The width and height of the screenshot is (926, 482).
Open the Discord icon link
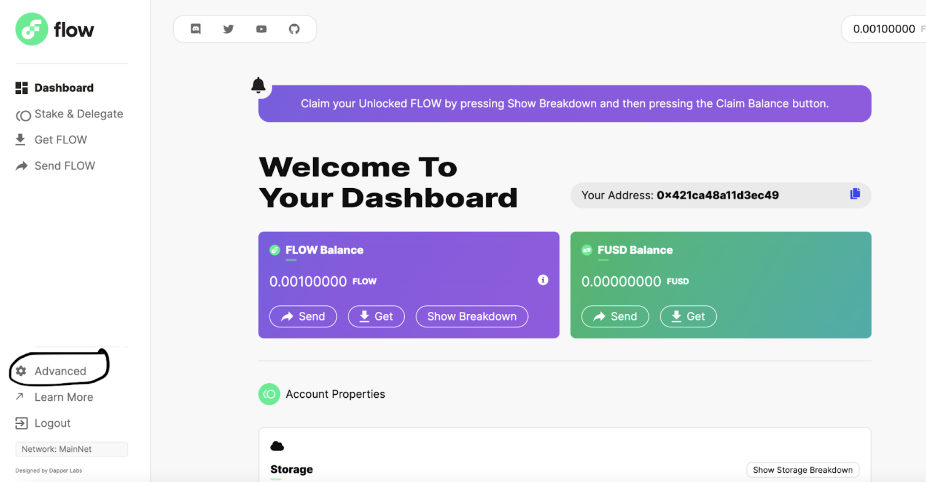pyautogui.click(x=196, y=29)
